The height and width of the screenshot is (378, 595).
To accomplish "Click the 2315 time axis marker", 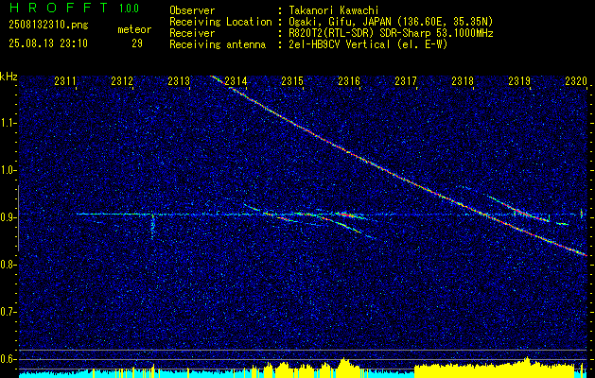I will coord(292,81).
